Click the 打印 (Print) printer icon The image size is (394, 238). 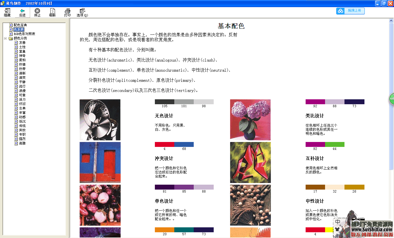coord(67,12)
